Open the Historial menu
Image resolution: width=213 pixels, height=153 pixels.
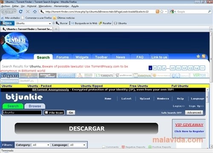coord(32,6)
